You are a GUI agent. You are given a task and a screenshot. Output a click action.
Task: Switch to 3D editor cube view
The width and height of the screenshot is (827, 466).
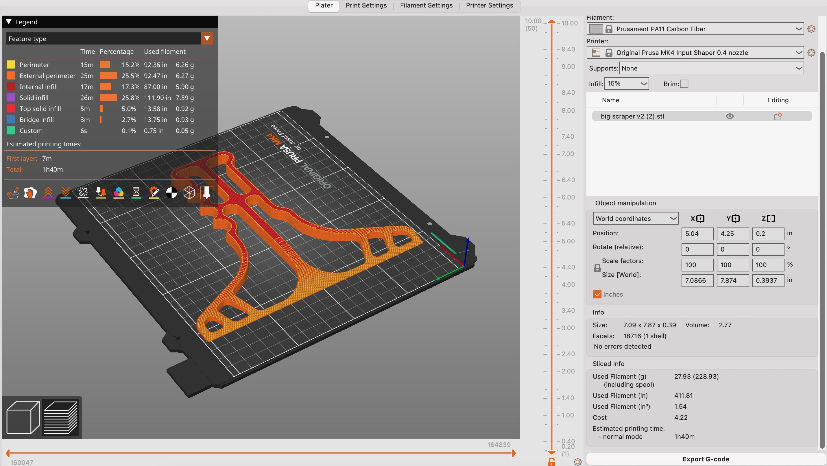pyautogui.click(x=23, y=417)
